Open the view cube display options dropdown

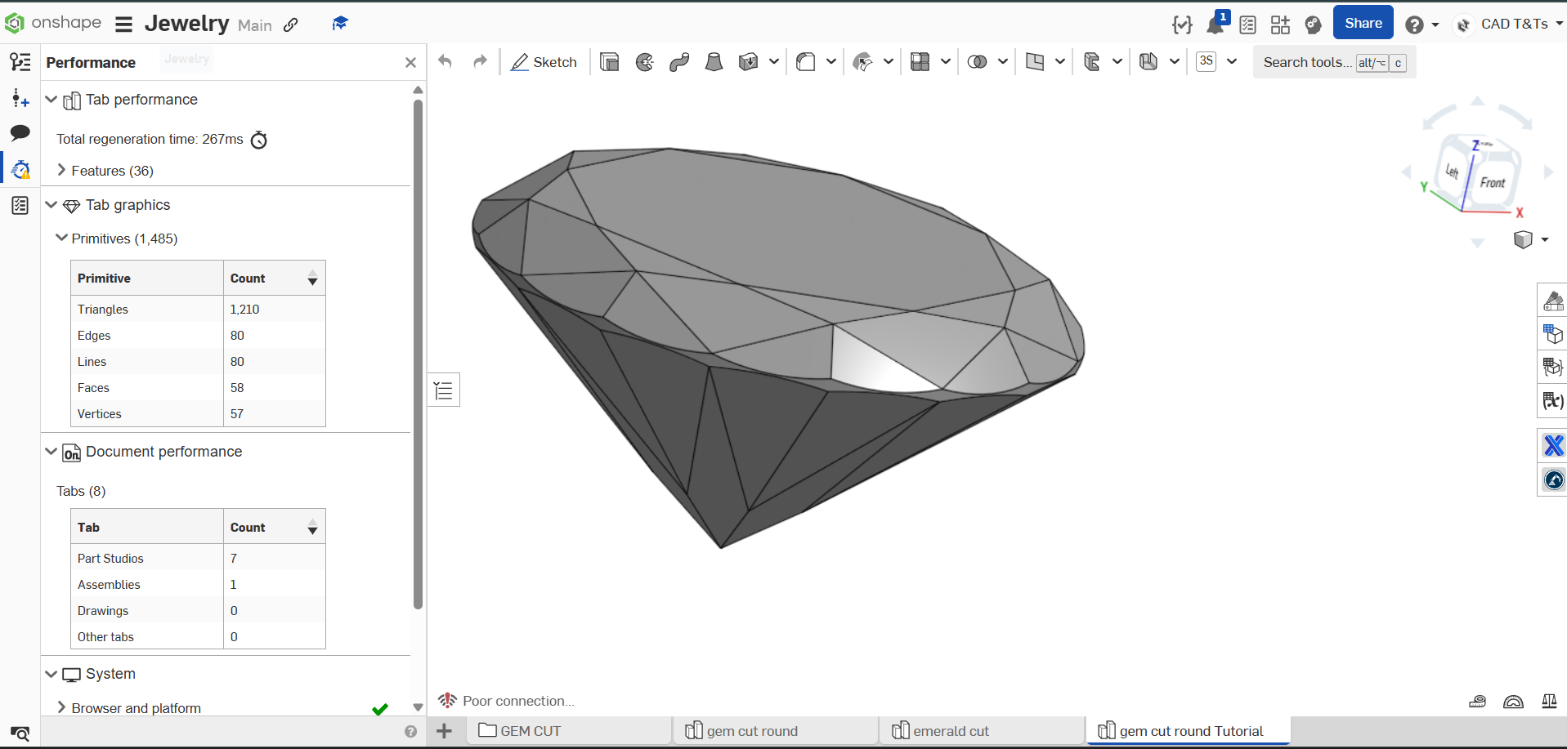pos(1545,239)
